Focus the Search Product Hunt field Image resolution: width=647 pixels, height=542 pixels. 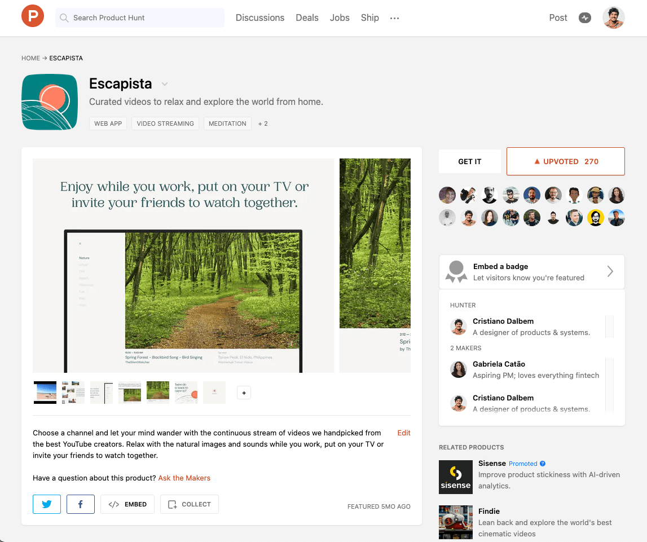click(x=140, y=17)
